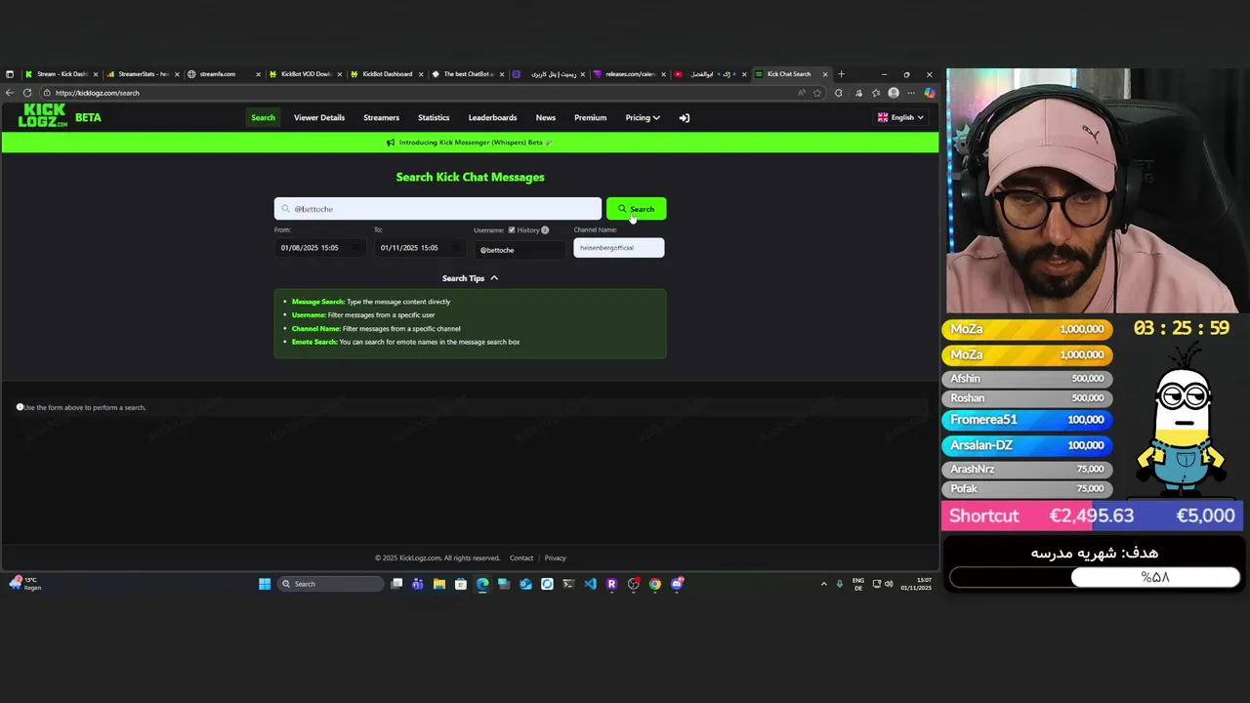
Task: Open a new browser tab with plus
Action: click(841, 74)
